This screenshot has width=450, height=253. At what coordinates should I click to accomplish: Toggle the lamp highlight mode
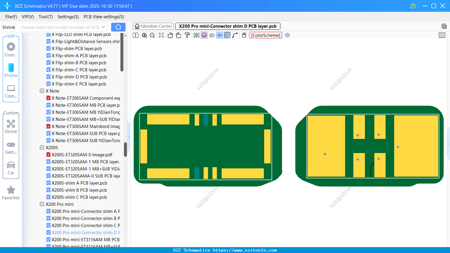pos(204,35)
